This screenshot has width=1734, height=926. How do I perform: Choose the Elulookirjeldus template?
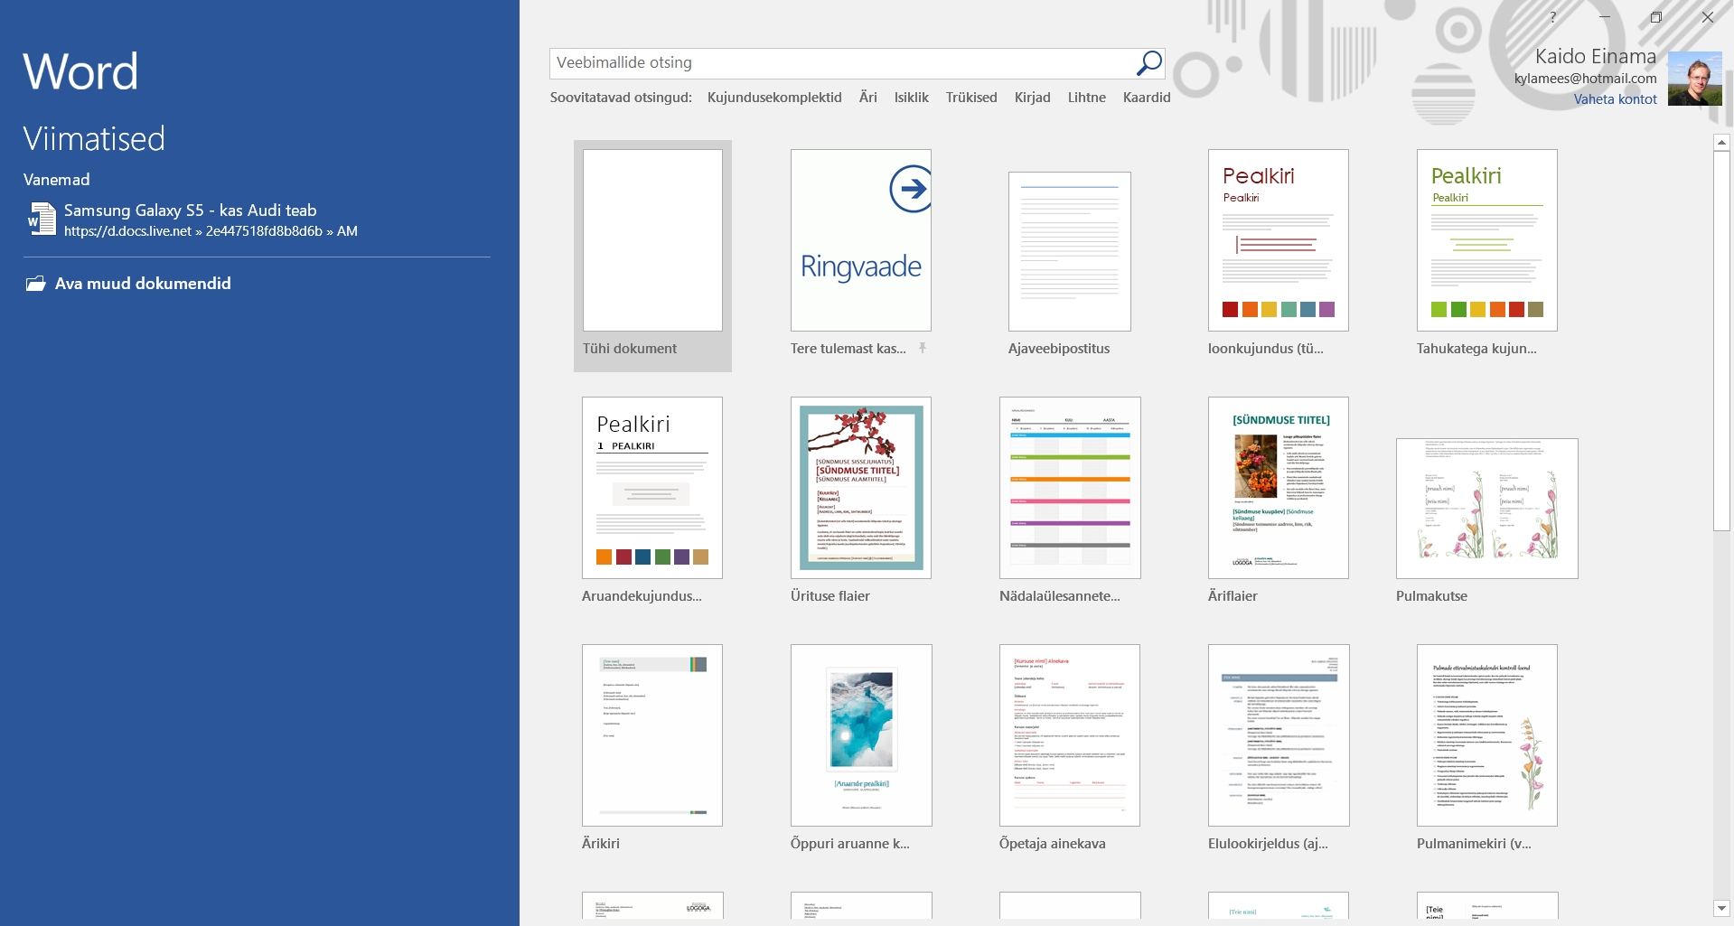[1279, 735]
